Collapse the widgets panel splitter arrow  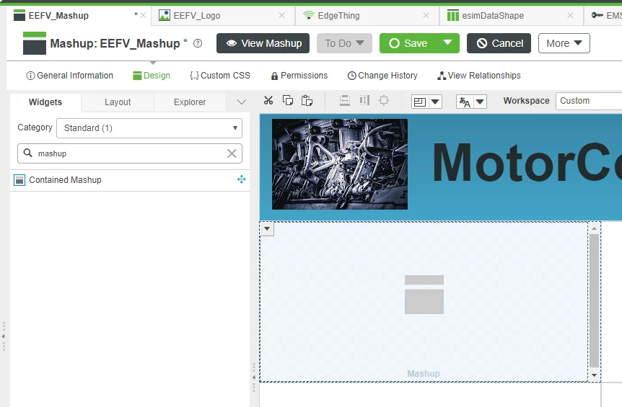point(254,377)
